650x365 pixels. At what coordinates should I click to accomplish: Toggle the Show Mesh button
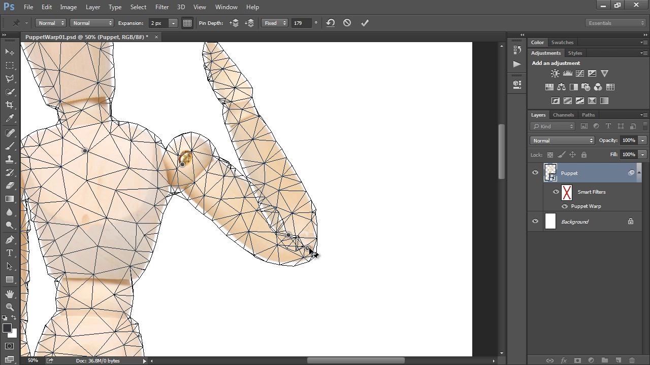tap(187, 23)
